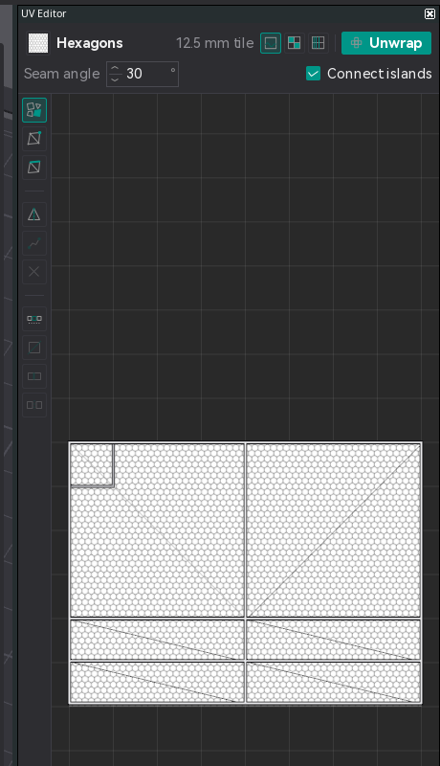The image size is (440, 766).
Task: Select the grid tile view icon
Action: tap(319, 43)
